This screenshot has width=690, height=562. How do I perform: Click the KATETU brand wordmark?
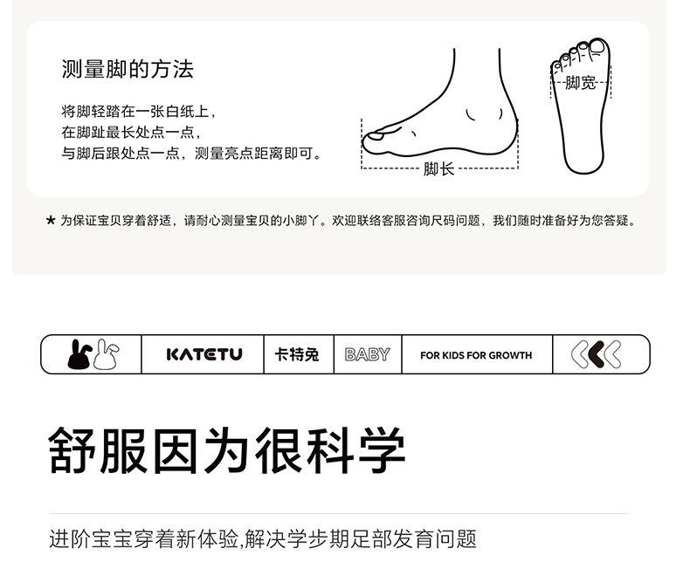tap(204, 354)
